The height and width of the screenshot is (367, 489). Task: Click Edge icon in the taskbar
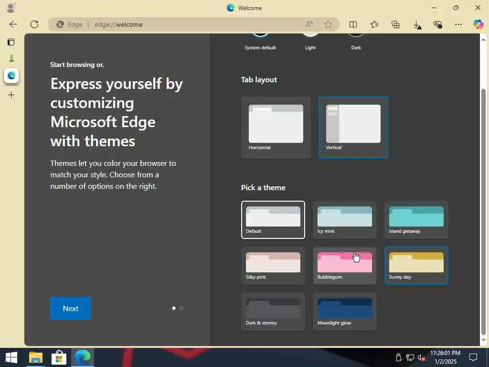(82, 357)
